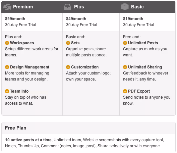Click the $19/month price text

click(133, 19)
